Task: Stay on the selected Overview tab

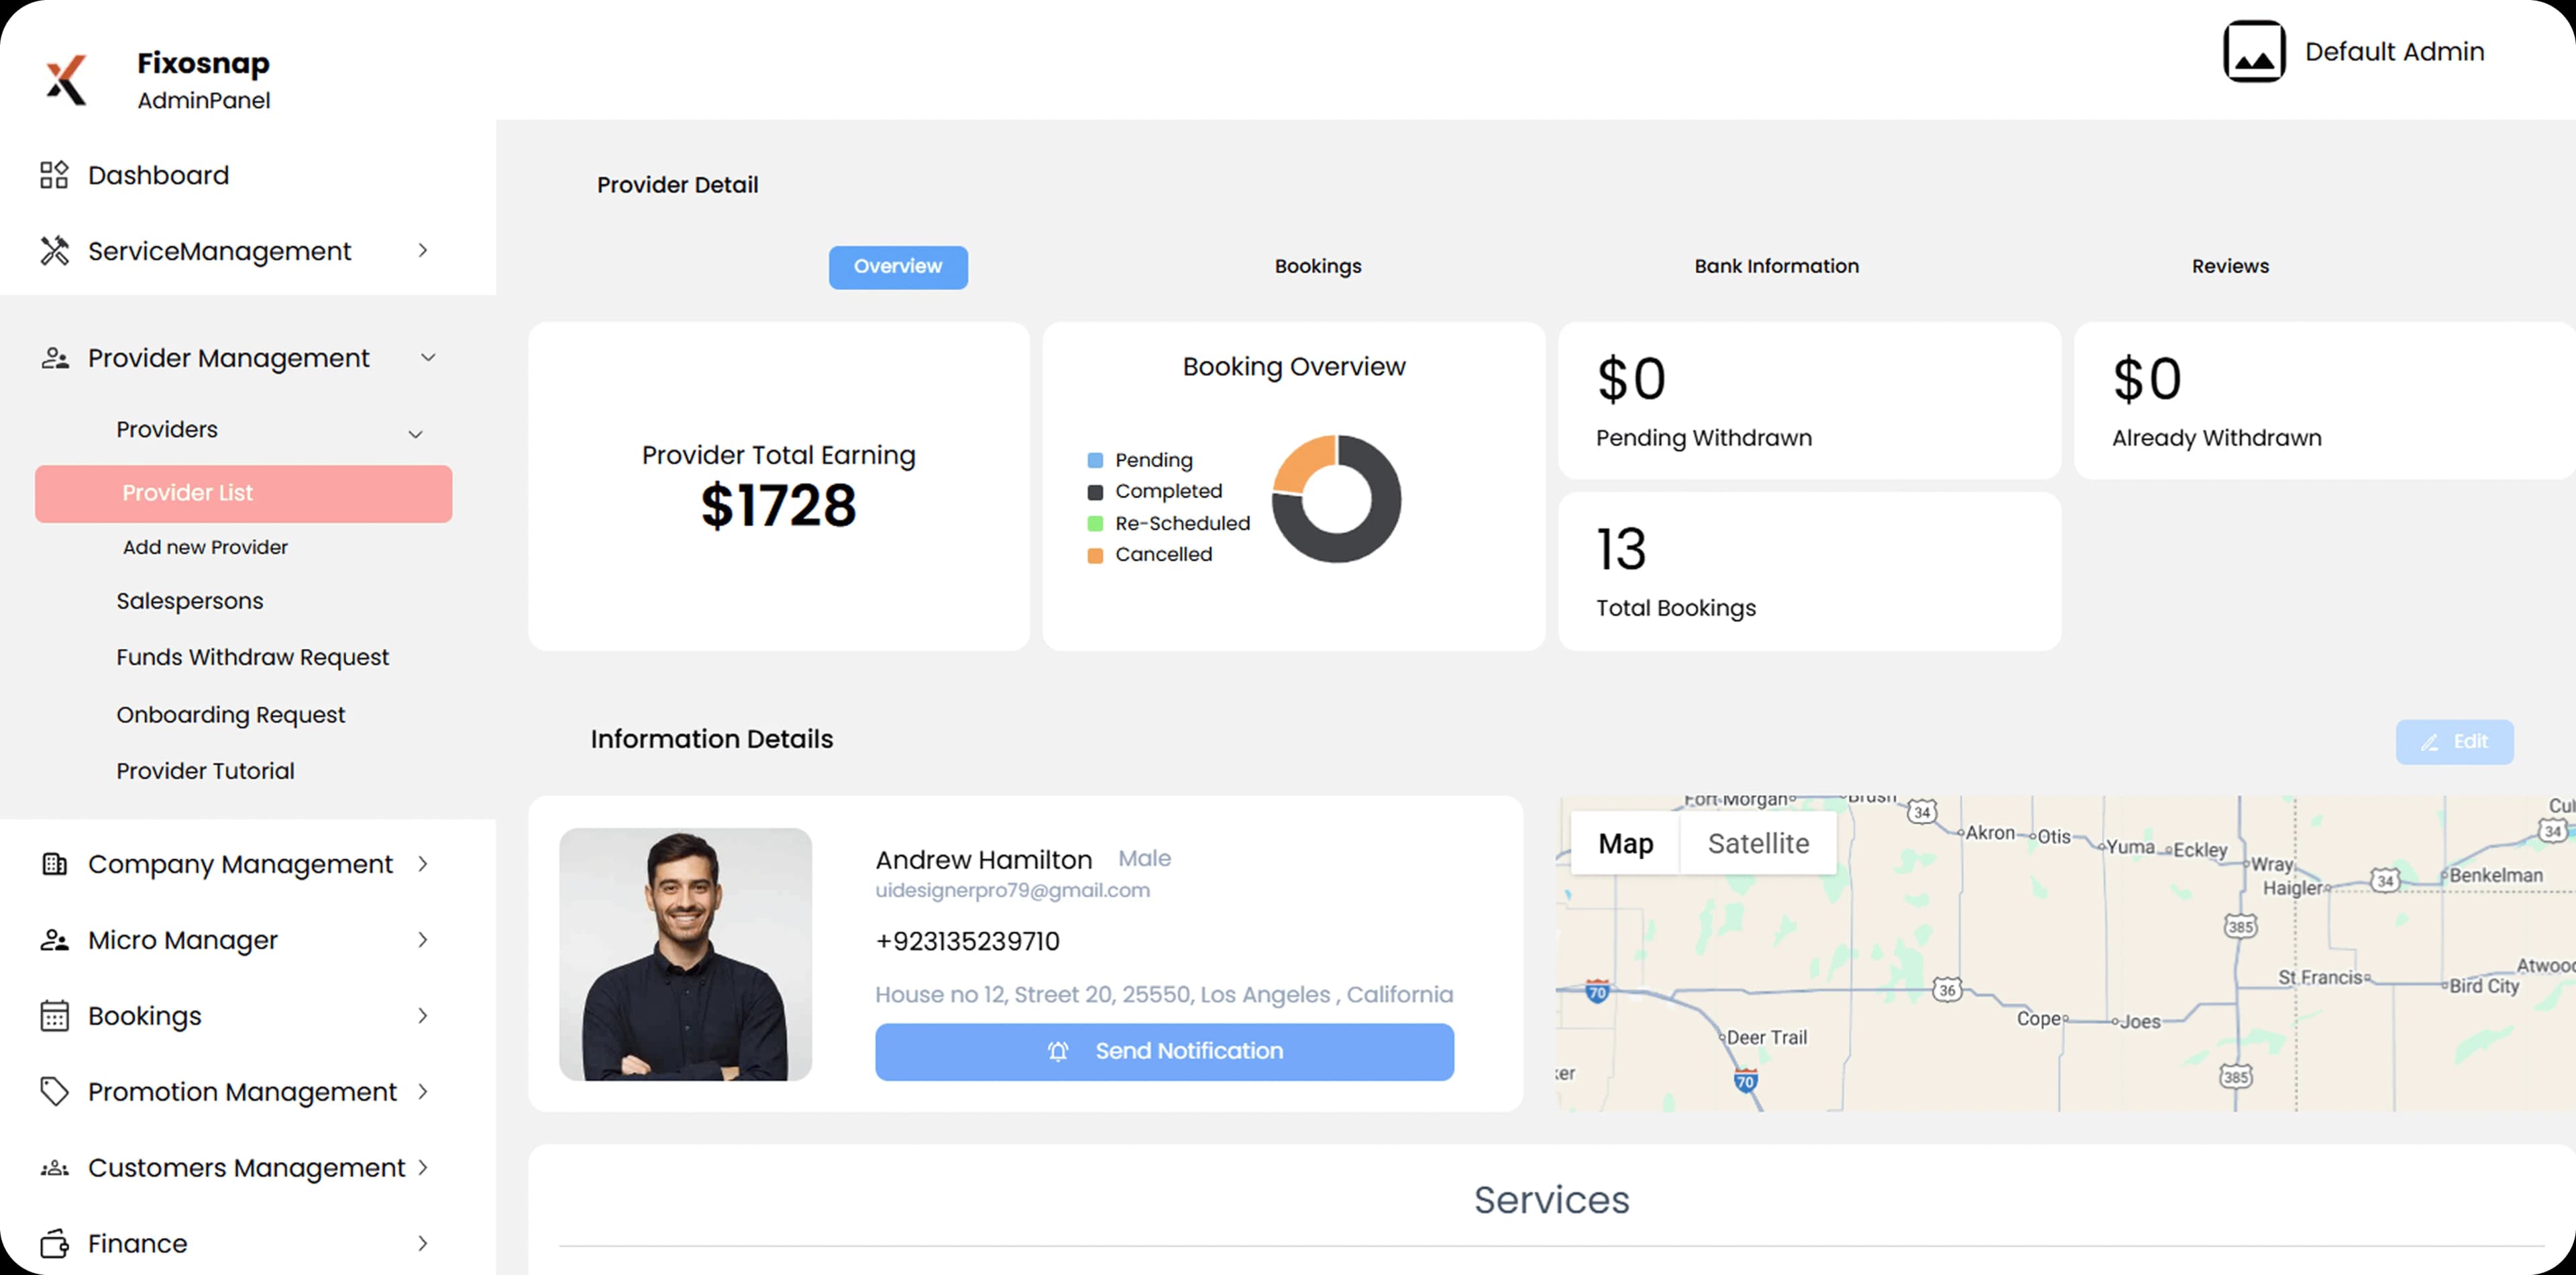Action: (897, 267)
